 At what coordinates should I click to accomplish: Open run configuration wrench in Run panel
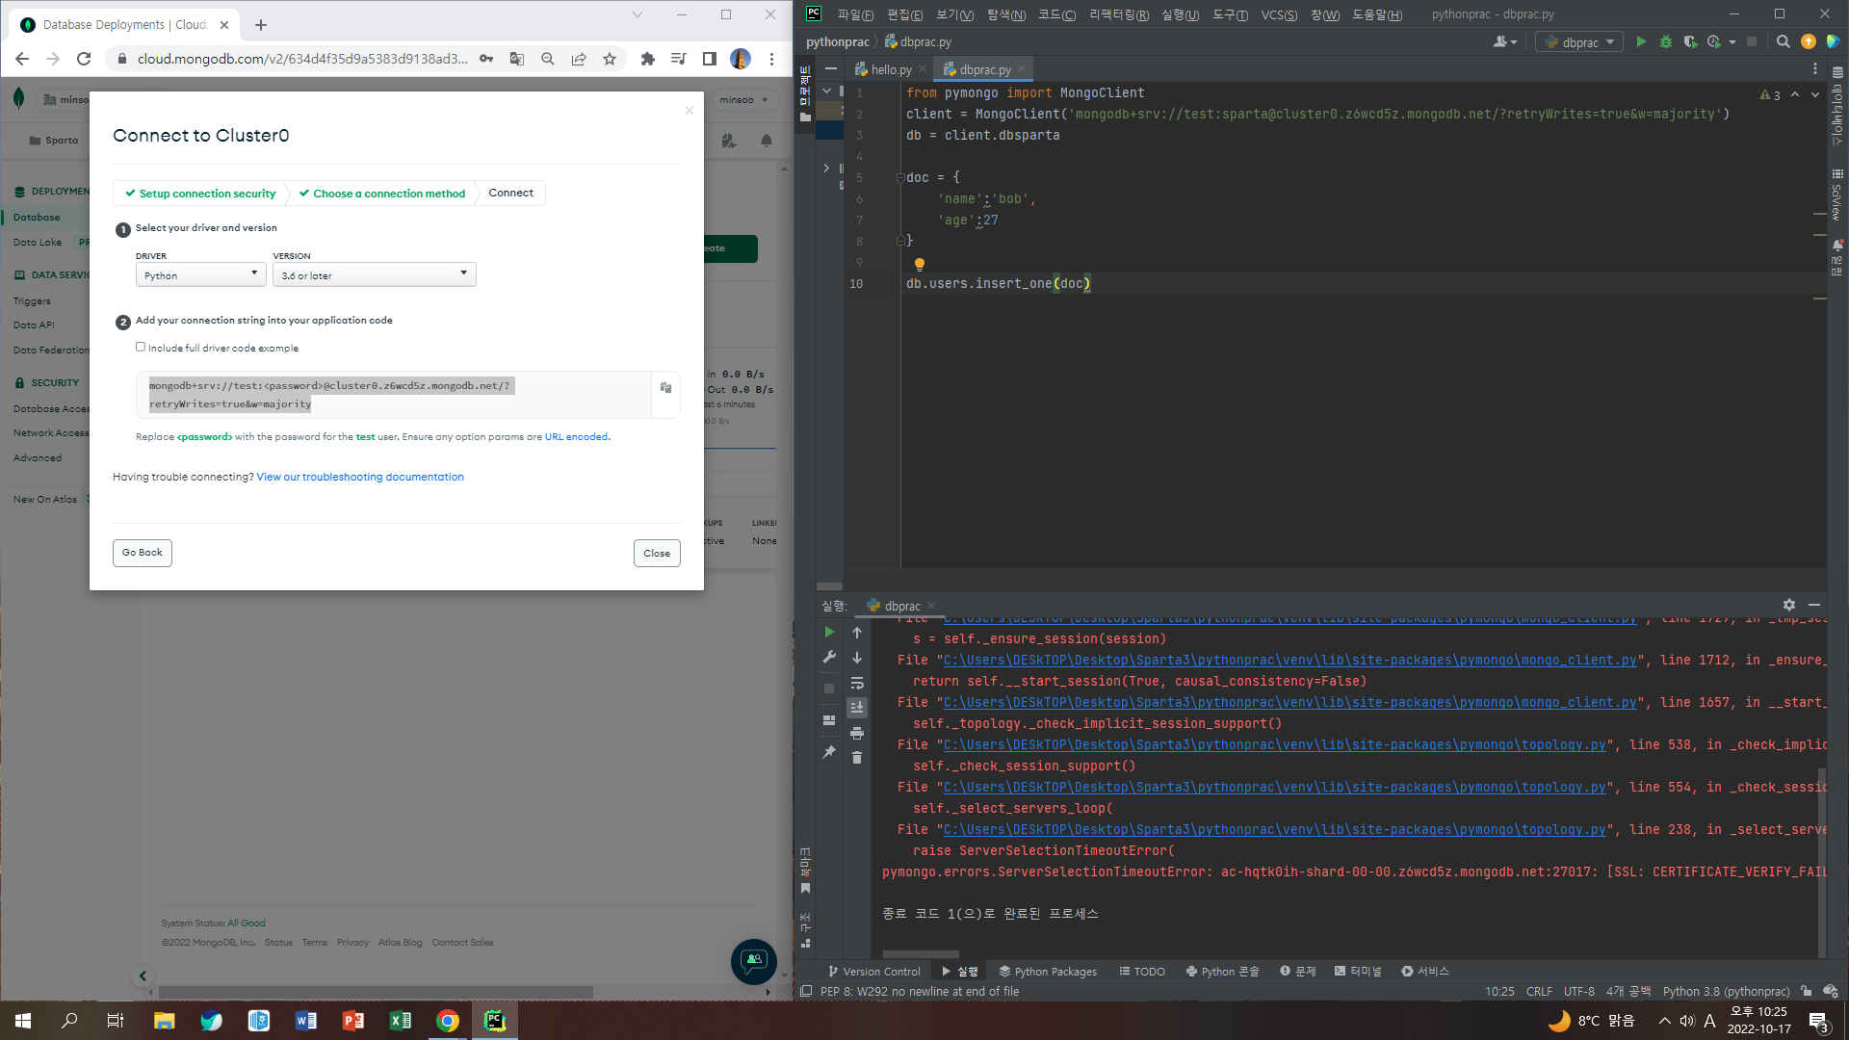[x=829, y=658]
